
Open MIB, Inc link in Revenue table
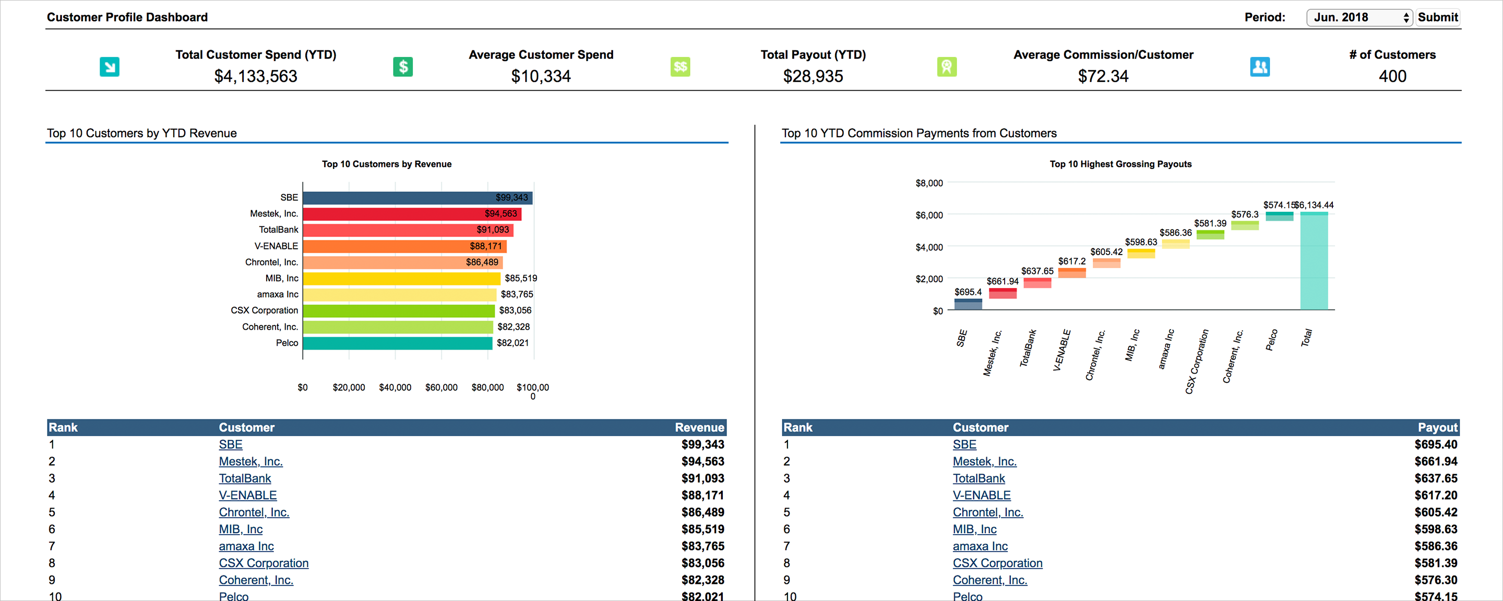click(x=241, y=529)
